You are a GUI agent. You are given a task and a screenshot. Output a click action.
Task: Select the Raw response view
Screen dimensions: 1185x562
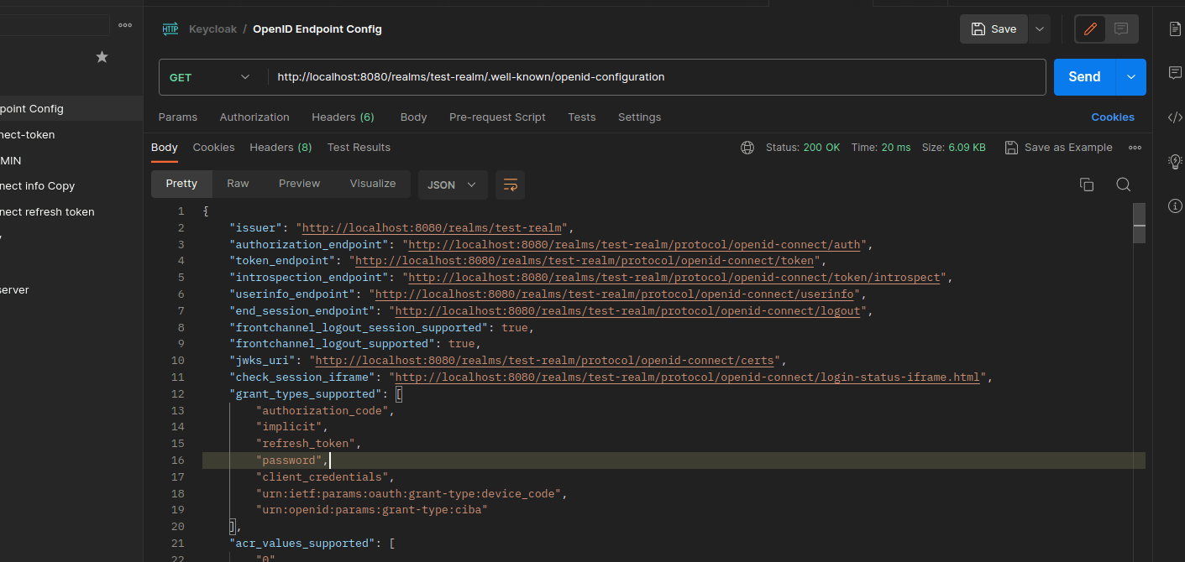238,184
